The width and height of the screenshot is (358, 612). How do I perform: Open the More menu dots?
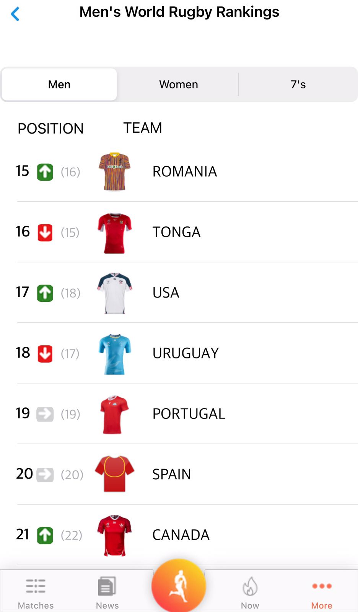click(x=322, y=586)
